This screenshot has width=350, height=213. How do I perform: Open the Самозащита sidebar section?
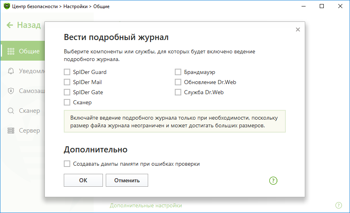23,91
